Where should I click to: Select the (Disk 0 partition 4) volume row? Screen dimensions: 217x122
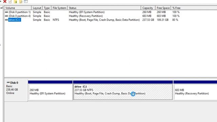click(x=20, y=16)
